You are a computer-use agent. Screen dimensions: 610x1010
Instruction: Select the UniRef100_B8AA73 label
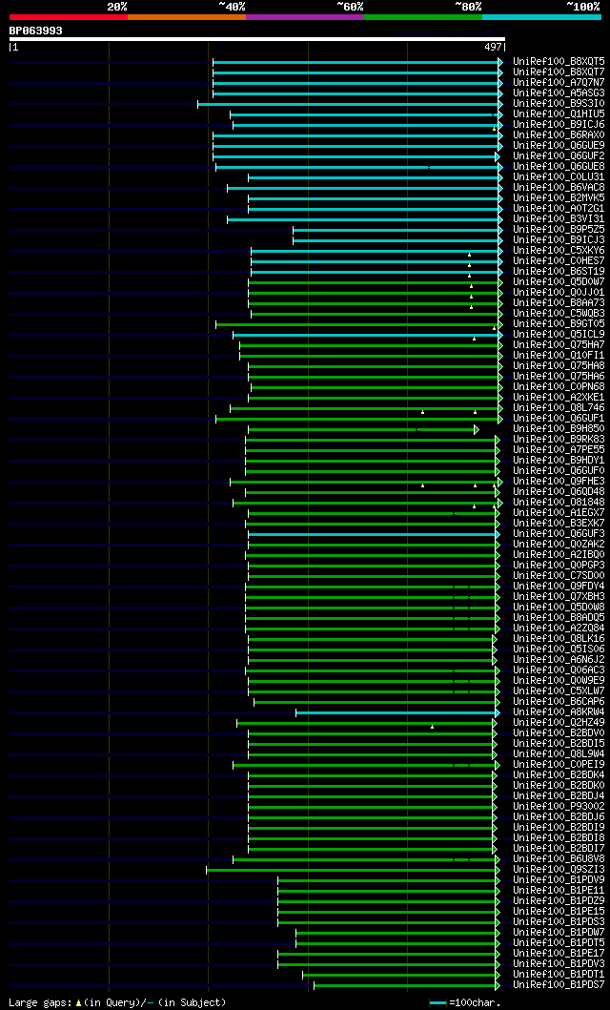[x=559, y=302]
